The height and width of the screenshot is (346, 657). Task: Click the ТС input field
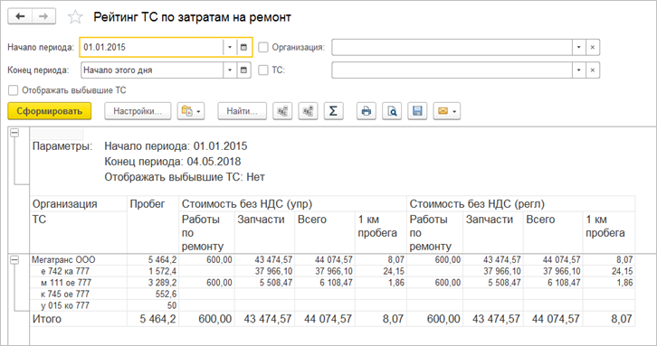tap(452, 70)
